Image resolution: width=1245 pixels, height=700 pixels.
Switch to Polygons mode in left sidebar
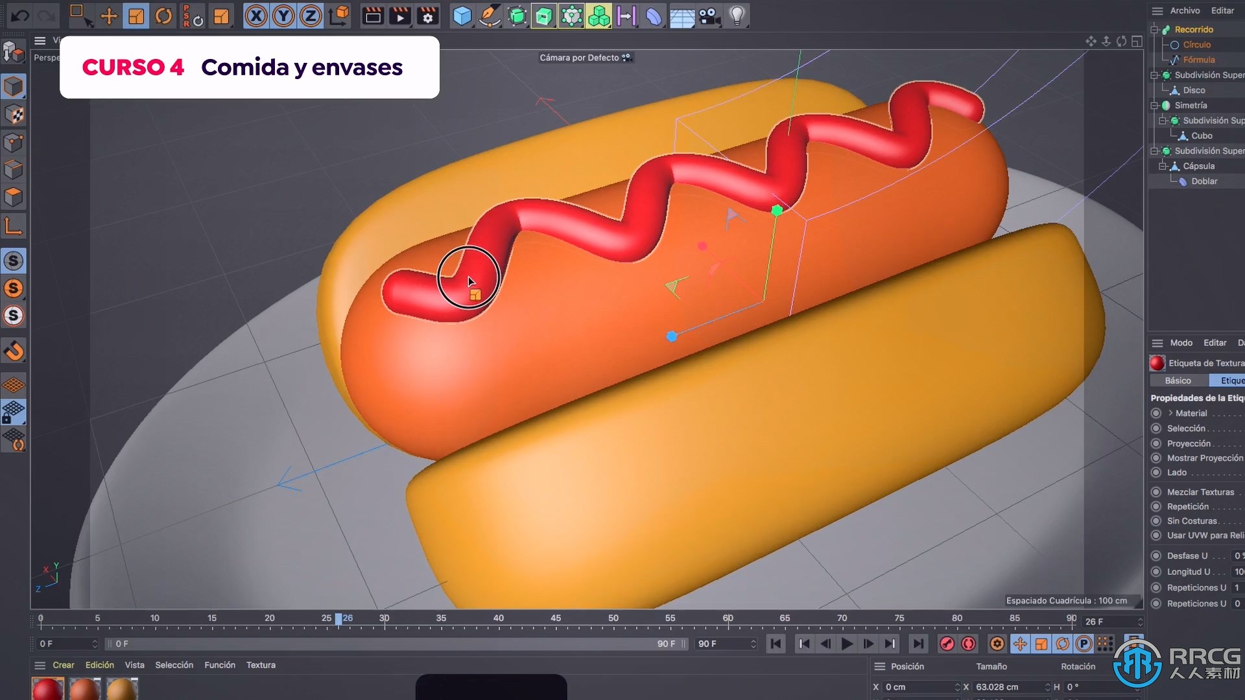click(14, 196)
